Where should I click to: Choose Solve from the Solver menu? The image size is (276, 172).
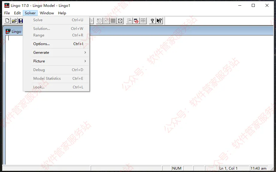click(x=56, y=20)
